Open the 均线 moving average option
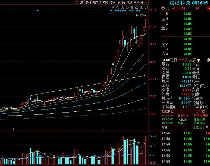Viewport: 210px width, 166px height. (106, 2)
